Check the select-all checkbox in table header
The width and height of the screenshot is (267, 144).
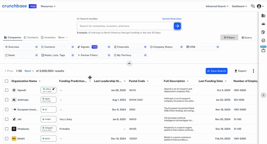pyautogui.click(x=7, y=81)
